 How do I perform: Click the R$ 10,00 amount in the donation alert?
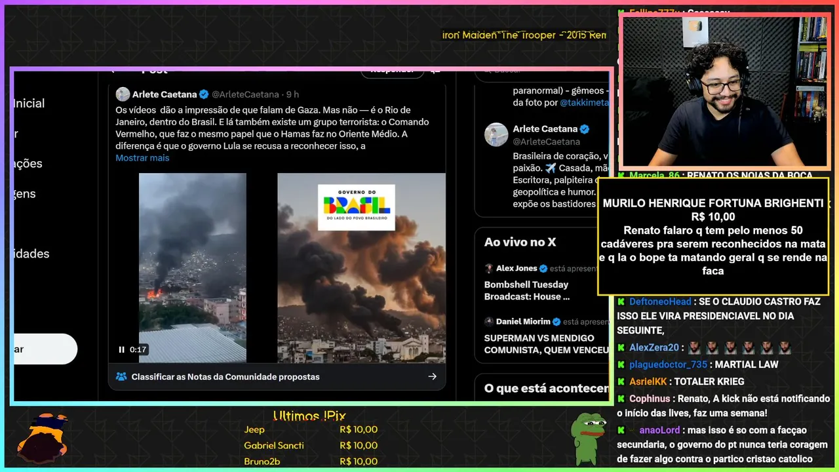coord(713,217)
